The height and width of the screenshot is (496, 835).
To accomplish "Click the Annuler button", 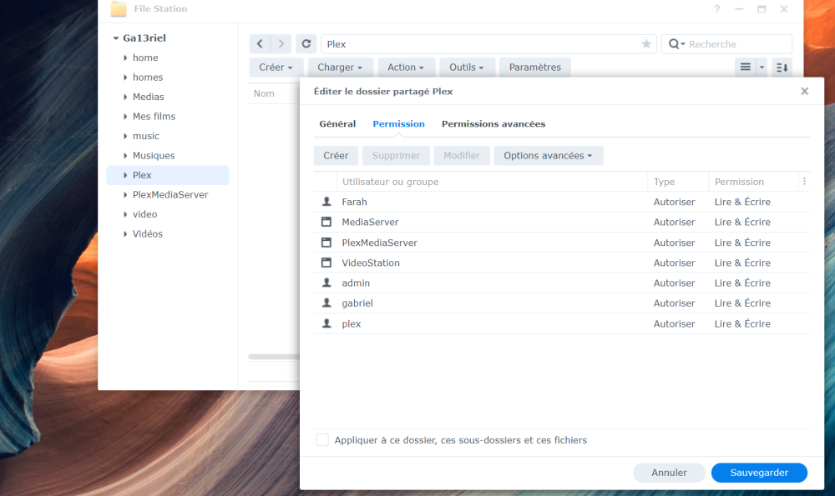I will tap(669, 473).
